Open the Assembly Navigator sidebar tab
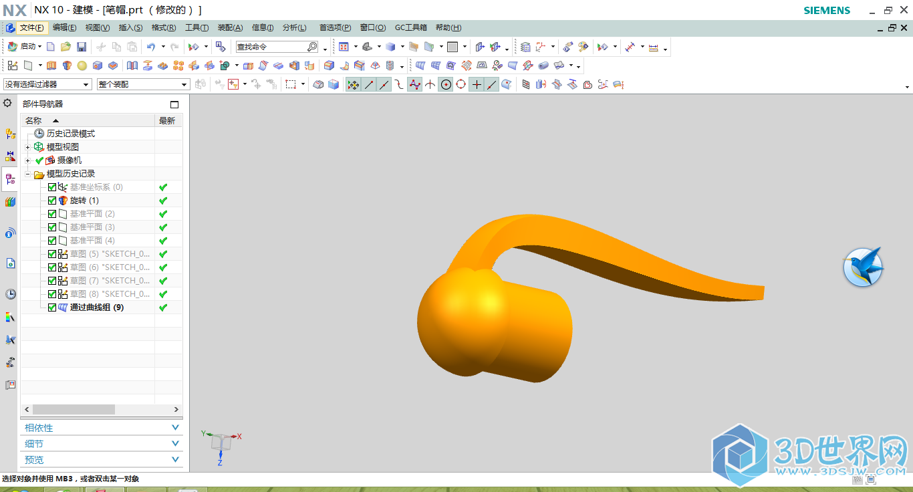Screen dimensions: 913x492 [10, 134]
